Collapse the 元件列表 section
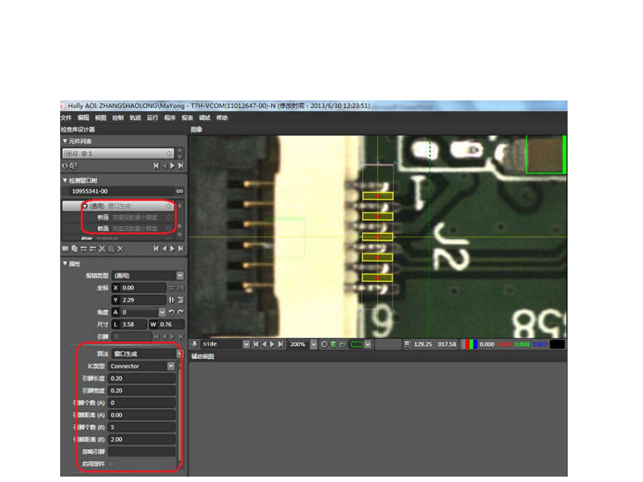643x482 pixels. [x=65, y=141]
